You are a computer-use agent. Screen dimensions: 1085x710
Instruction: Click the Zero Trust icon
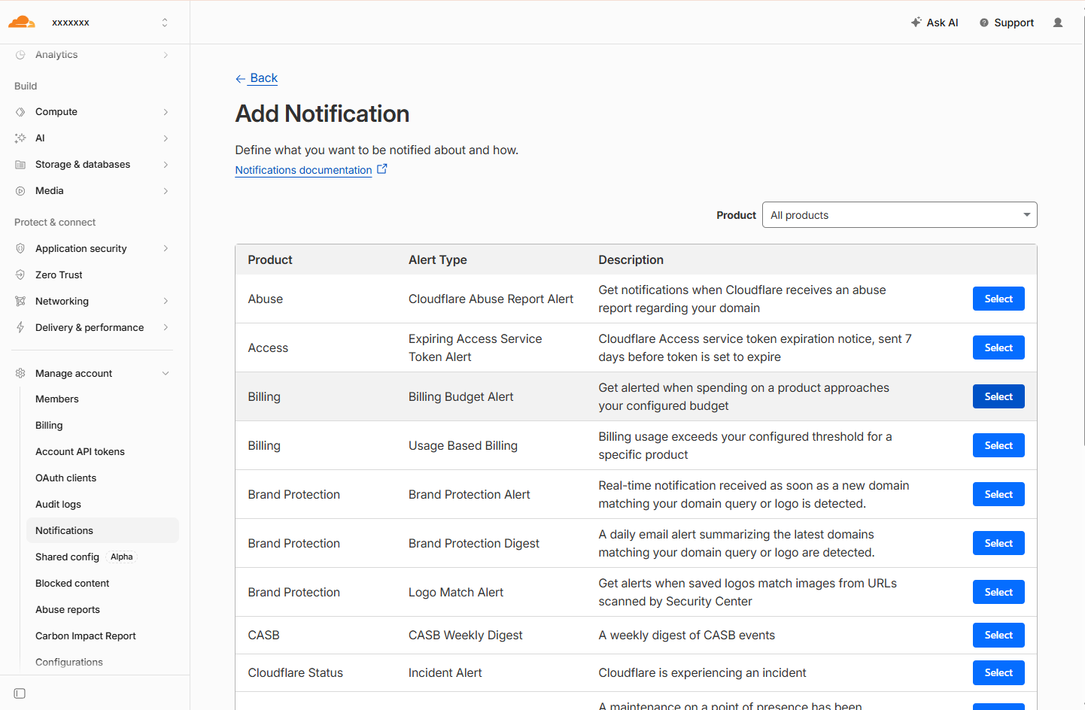tap(20, 275)
